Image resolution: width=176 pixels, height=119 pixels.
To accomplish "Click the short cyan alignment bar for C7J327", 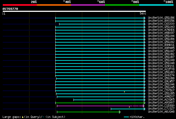I will (128, 109).
